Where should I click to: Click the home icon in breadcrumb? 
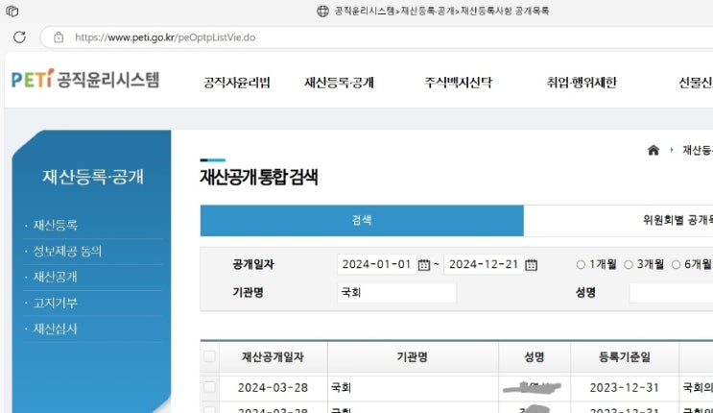pyautogui.click(x=653, y=150)
